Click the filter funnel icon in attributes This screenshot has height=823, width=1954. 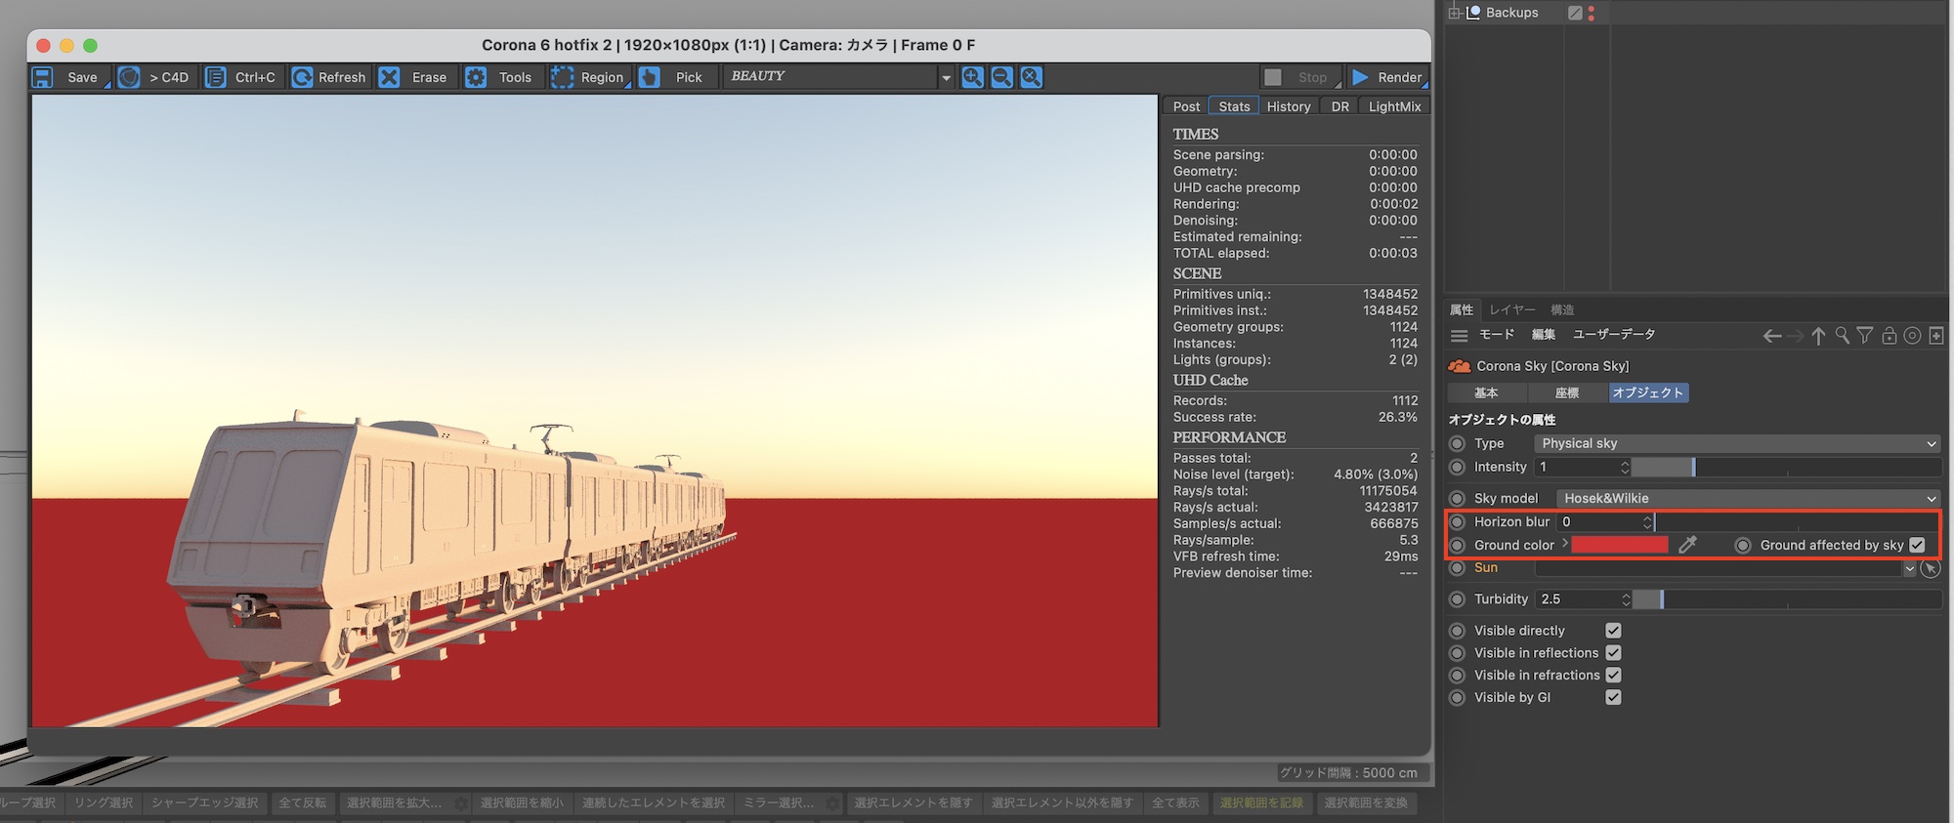1865,335
